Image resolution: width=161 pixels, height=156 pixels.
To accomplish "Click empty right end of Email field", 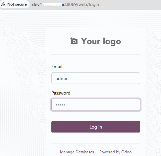I will pos(127,78).
